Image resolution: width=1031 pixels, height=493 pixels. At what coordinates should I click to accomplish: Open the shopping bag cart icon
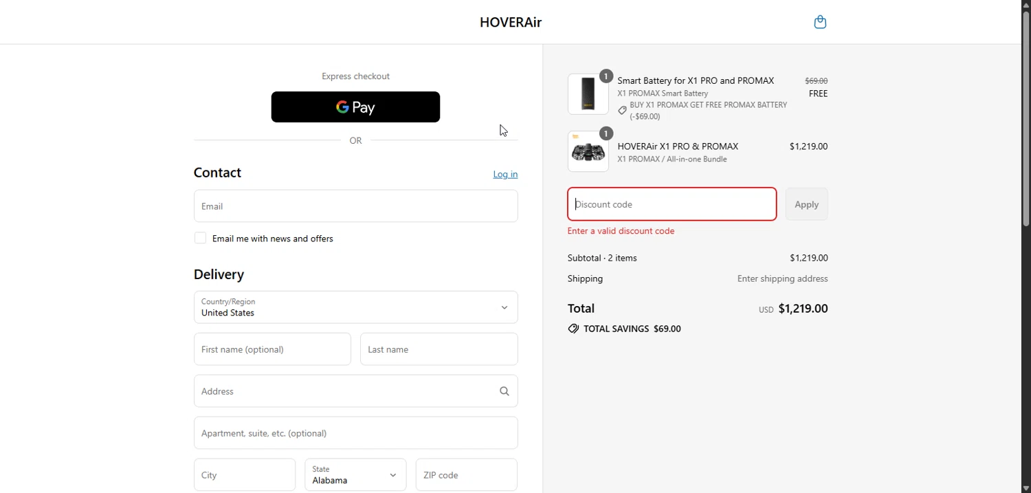[x=820, y=22]
